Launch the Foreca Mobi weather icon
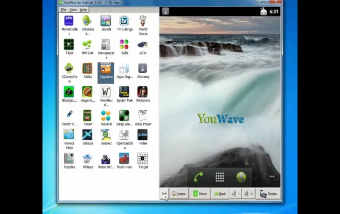This screenshot has height=214, width=340. pos(69,135)
